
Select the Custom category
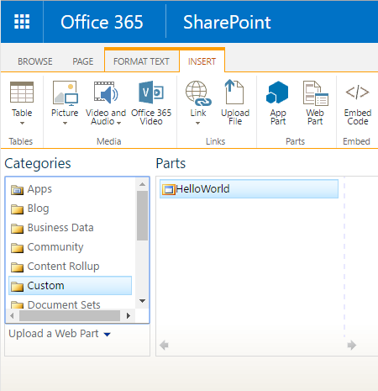pyautogui.click(x=70, y=286)
